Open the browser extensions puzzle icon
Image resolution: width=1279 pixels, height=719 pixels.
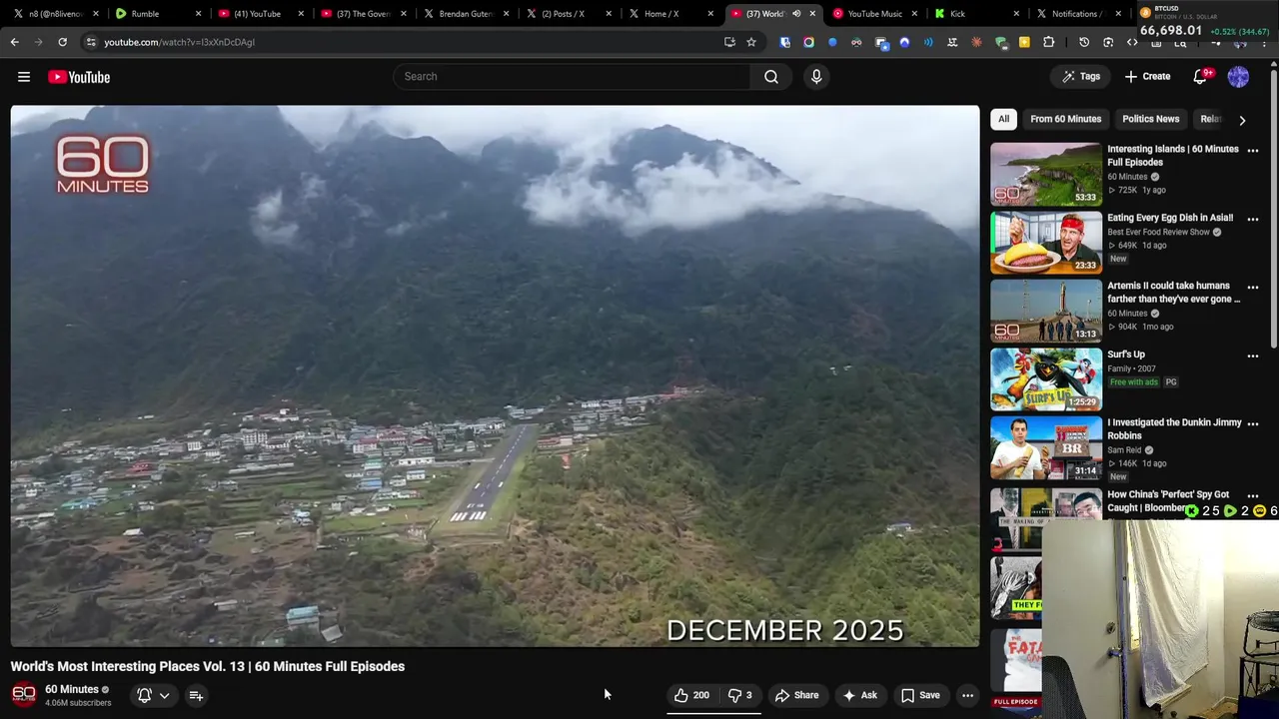click(x=1048, y=42)
